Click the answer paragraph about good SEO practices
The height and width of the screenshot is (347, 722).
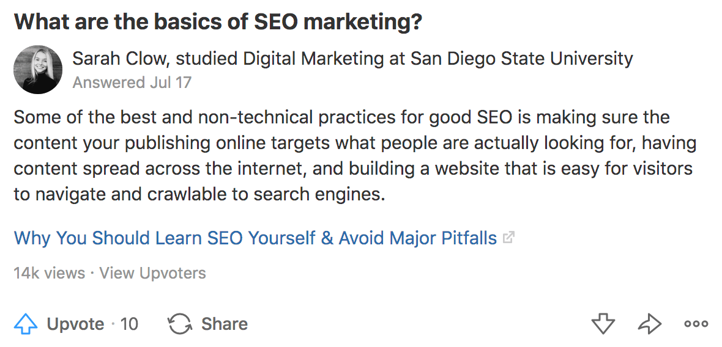coord(354,156)
